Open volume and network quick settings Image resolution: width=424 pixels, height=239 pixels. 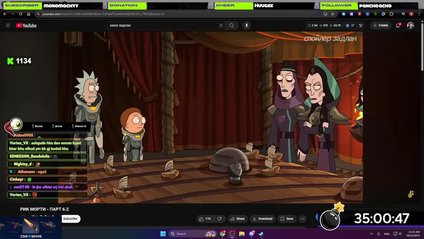pos(397,234)
